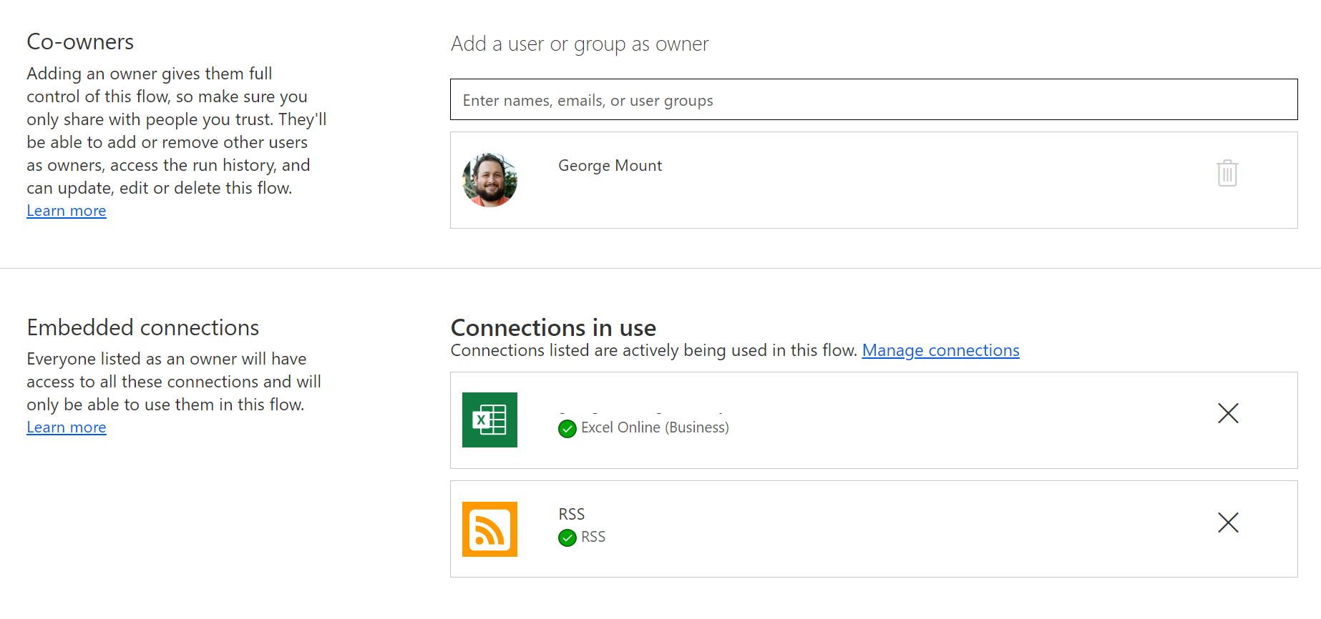Click George Mount's profile photo
This screenshot has width=1321, height=619.
(489, 180)
